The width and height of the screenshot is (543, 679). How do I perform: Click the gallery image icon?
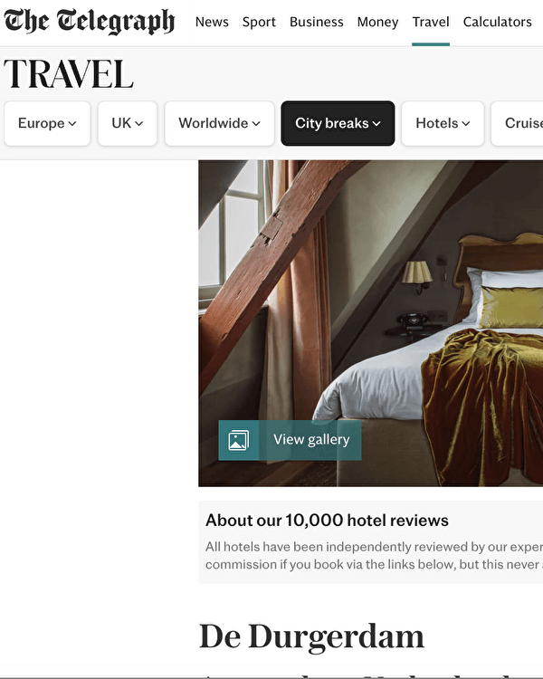pyautogui.click(x=239, y=440)
